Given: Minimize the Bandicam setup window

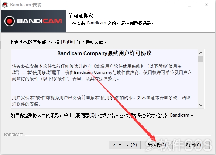Looking at the screenshot, I should 173,5.
